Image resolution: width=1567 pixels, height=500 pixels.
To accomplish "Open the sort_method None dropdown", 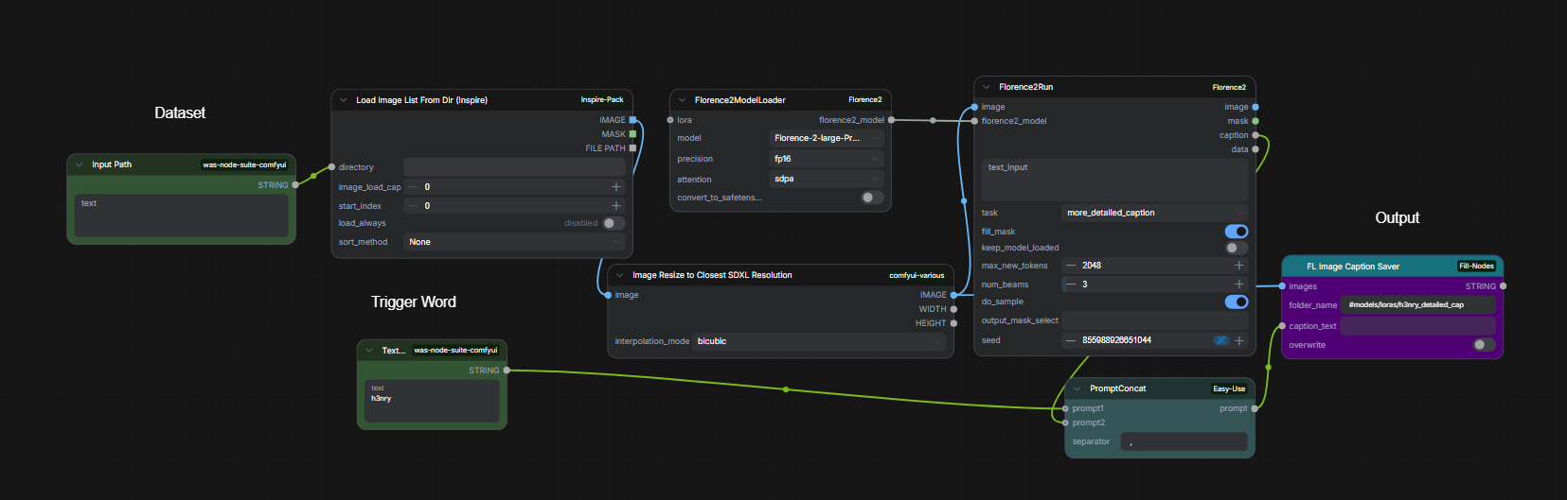I will [514, 242].
